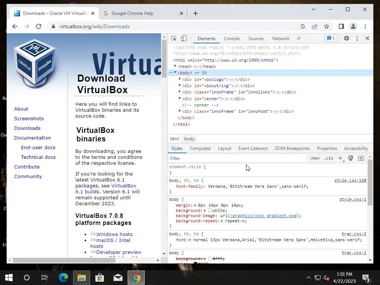Screen dimensions: 380x285
Task: Open File Explorer from taskbar
Action: (82, 278)
